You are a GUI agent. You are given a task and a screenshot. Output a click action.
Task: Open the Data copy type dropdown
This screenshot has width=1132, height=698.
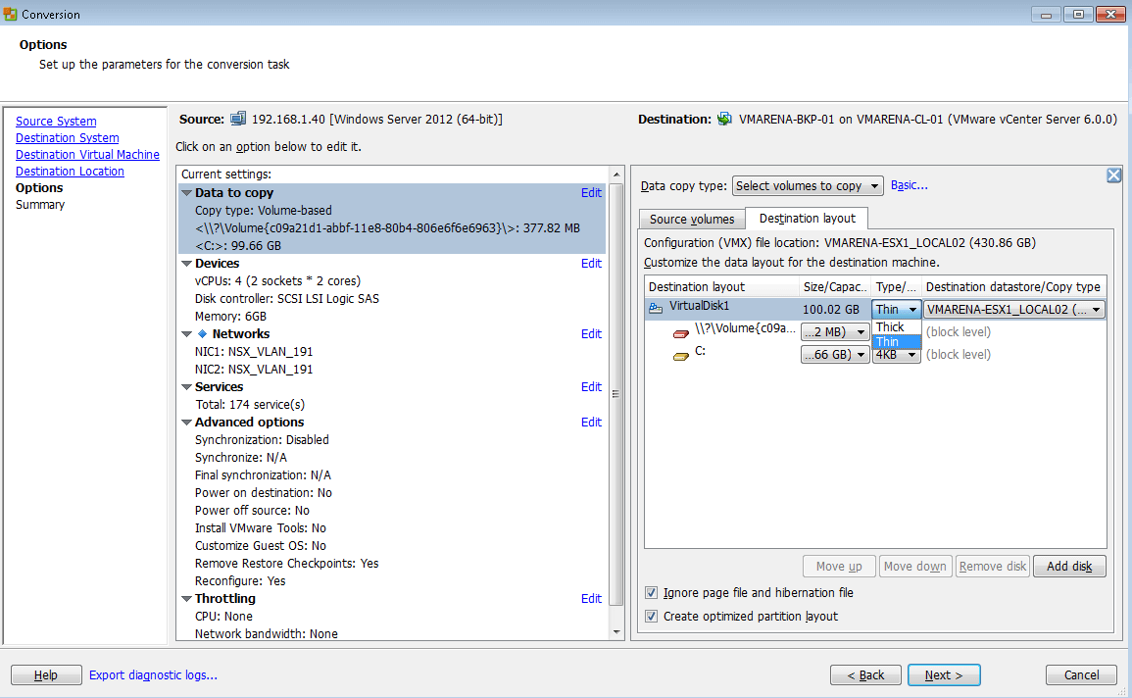(x=808, y=186)
